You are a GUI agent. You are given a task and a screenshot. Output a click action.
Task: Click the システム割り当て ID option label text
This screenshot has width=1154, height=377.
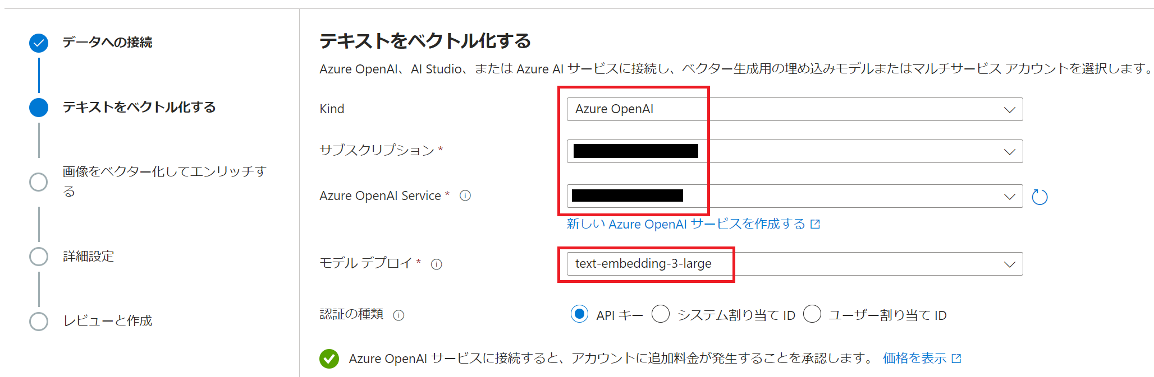(x=736, y=315)
